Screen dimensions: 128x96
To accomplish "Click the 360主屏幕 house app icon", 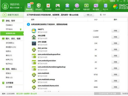I will tap(34, 37).
